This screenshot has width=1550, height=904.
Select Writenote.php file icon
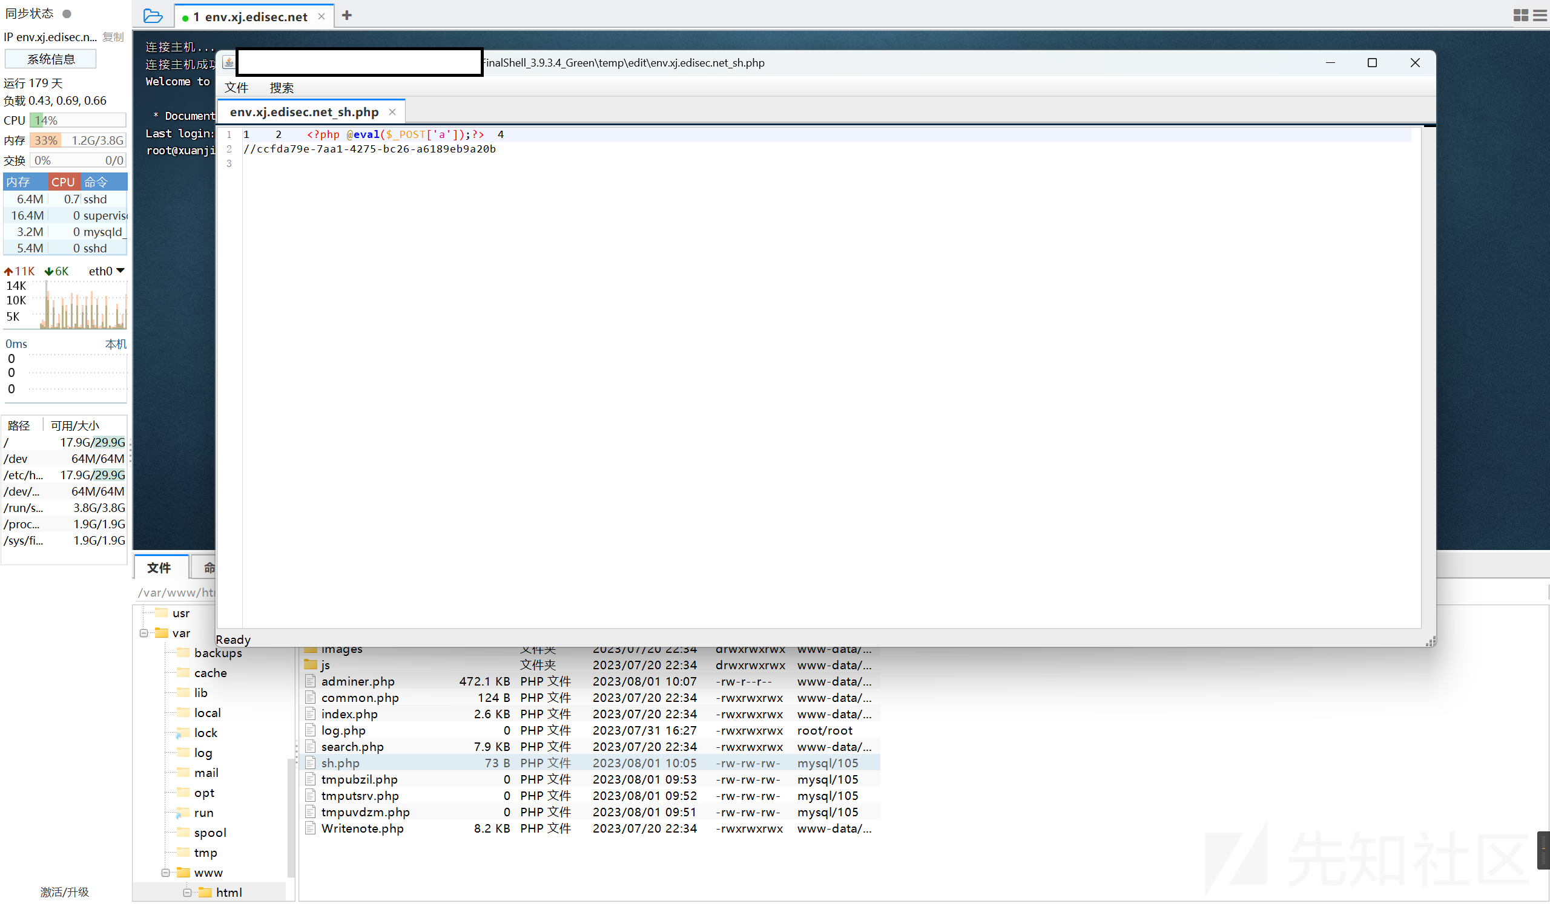pos(310,828)
